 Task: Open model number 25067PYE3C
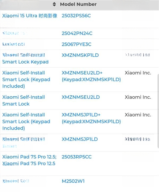point(76,44)
